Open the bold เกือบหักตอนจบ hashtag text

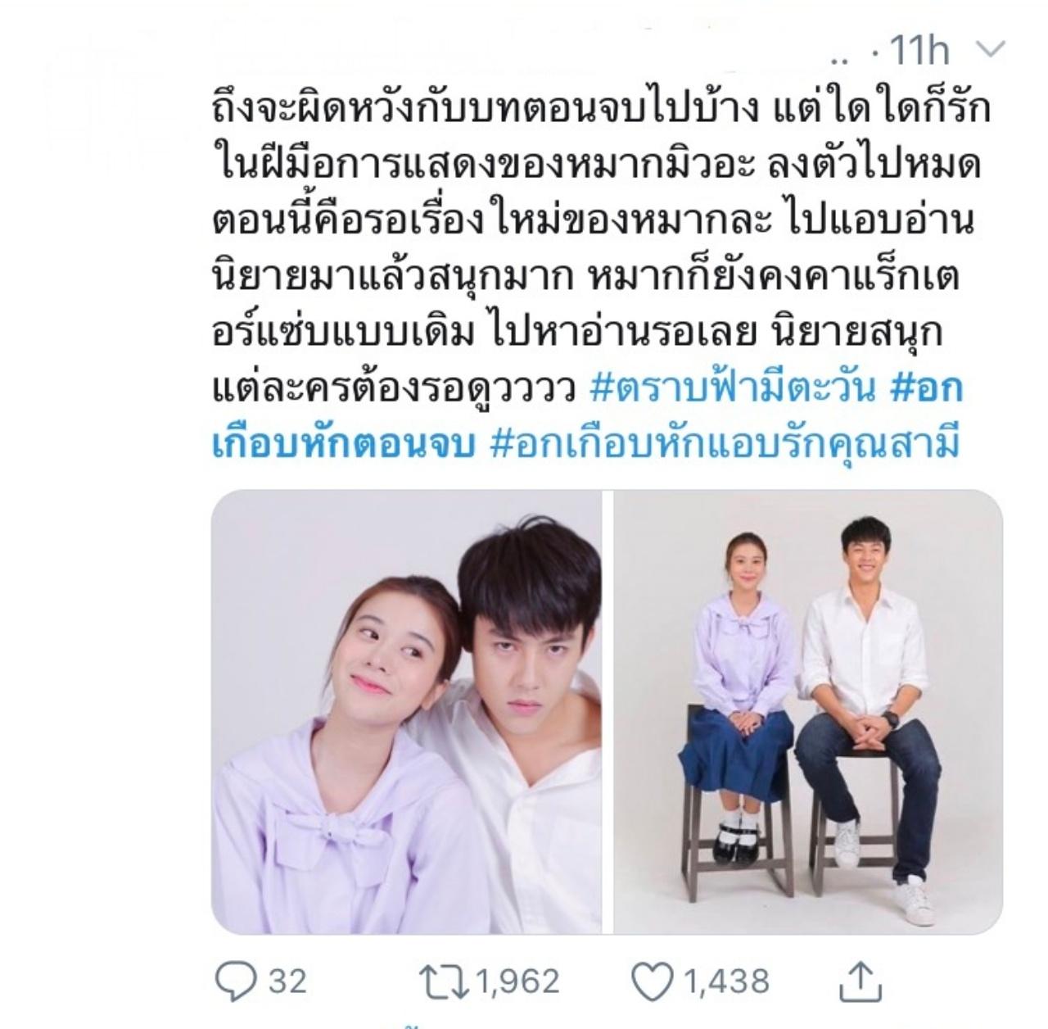[x=345, y=442]
